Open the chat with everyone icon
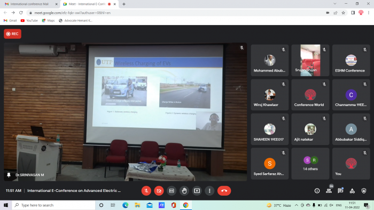 click(x=340, y=191)
